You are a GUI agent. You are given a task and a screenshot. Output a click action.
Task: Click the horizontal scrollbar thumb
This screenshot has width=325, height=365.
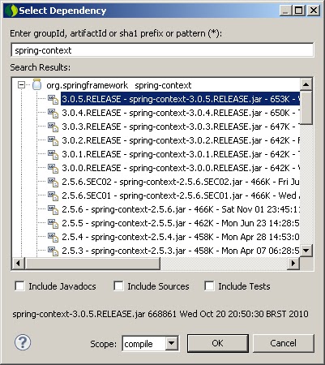tap(92, 263)
